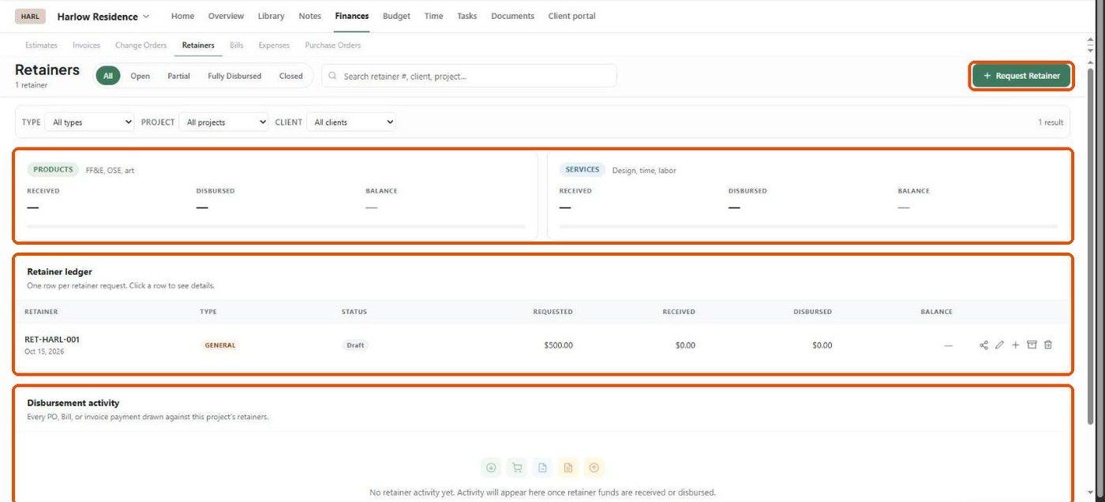The width and height of the screenshot is (1105, 502).
Task: Click the DISBURSED ledger column header
Action: coord(812,312)
